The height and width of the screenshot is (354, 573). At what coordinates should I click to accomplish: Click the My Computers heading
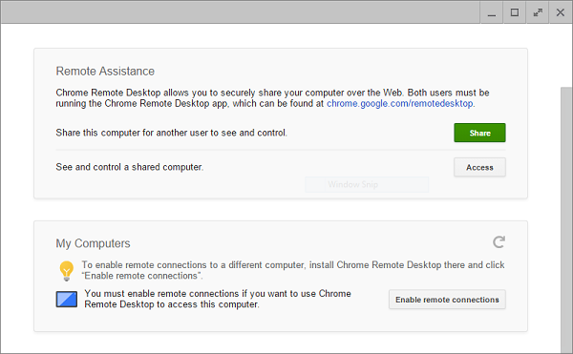pos(94,243)
